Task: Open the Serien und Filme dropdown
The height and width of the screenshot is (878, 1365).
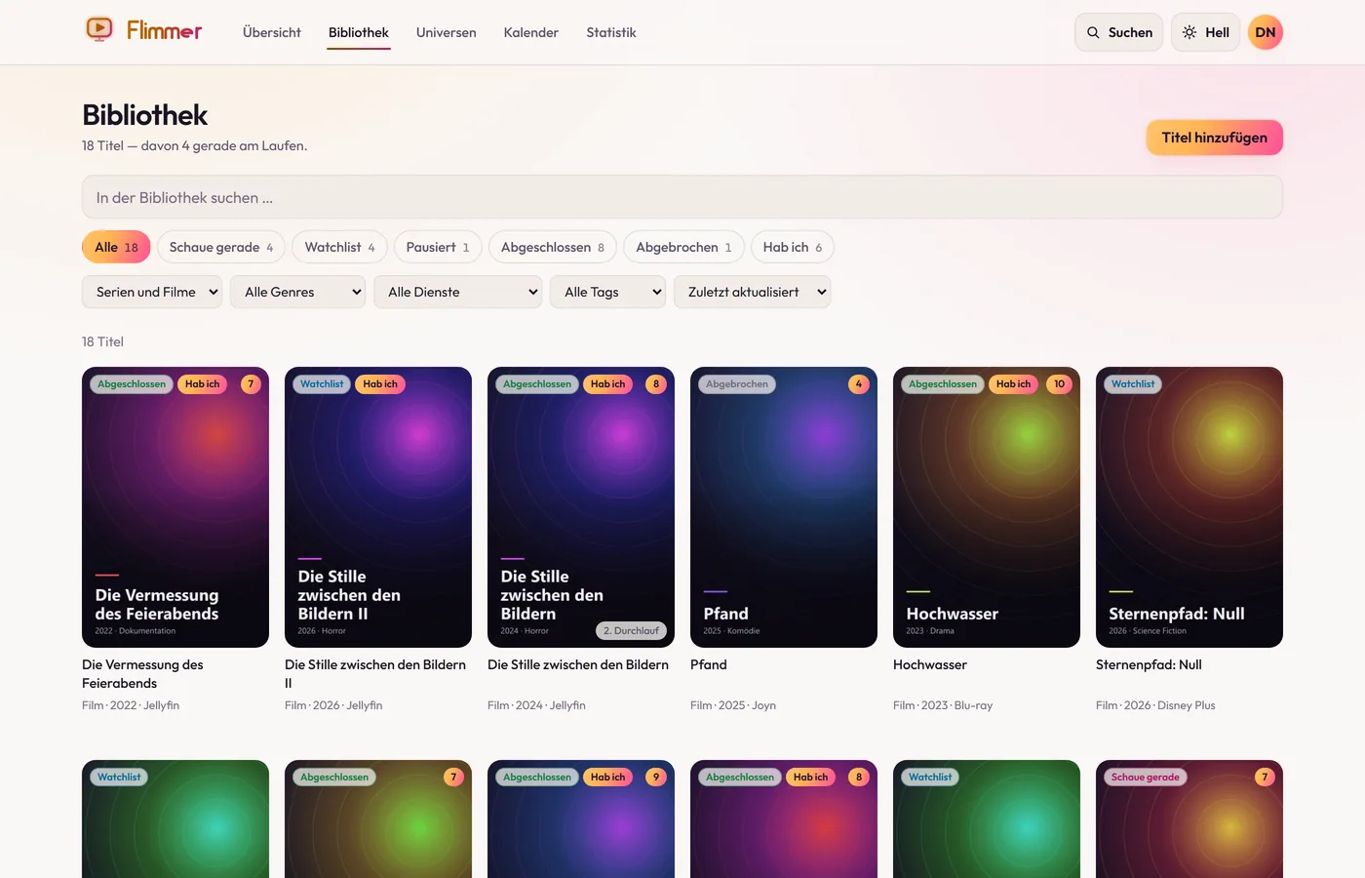Action: coord(152,292)
